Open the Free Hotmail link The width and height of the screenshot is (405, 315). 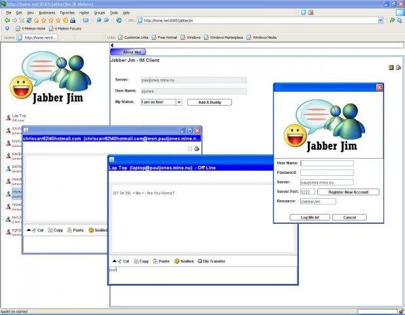pyautogui.click(x=164, y=37)
